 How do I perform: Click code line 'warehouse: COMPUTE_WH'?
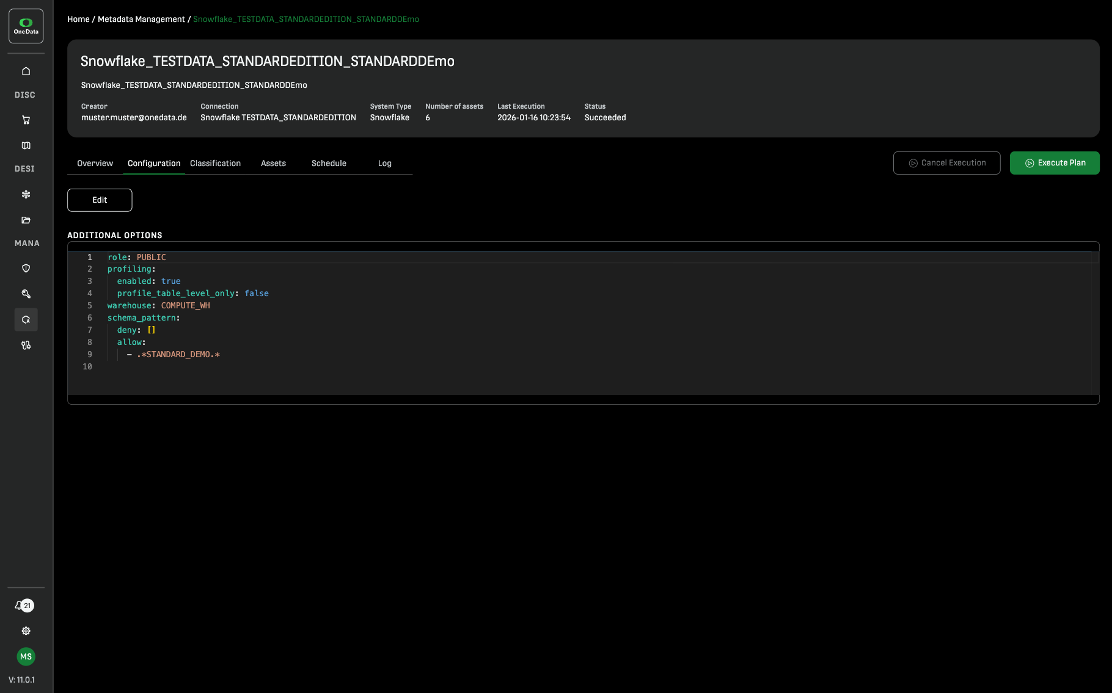point(159,306)
